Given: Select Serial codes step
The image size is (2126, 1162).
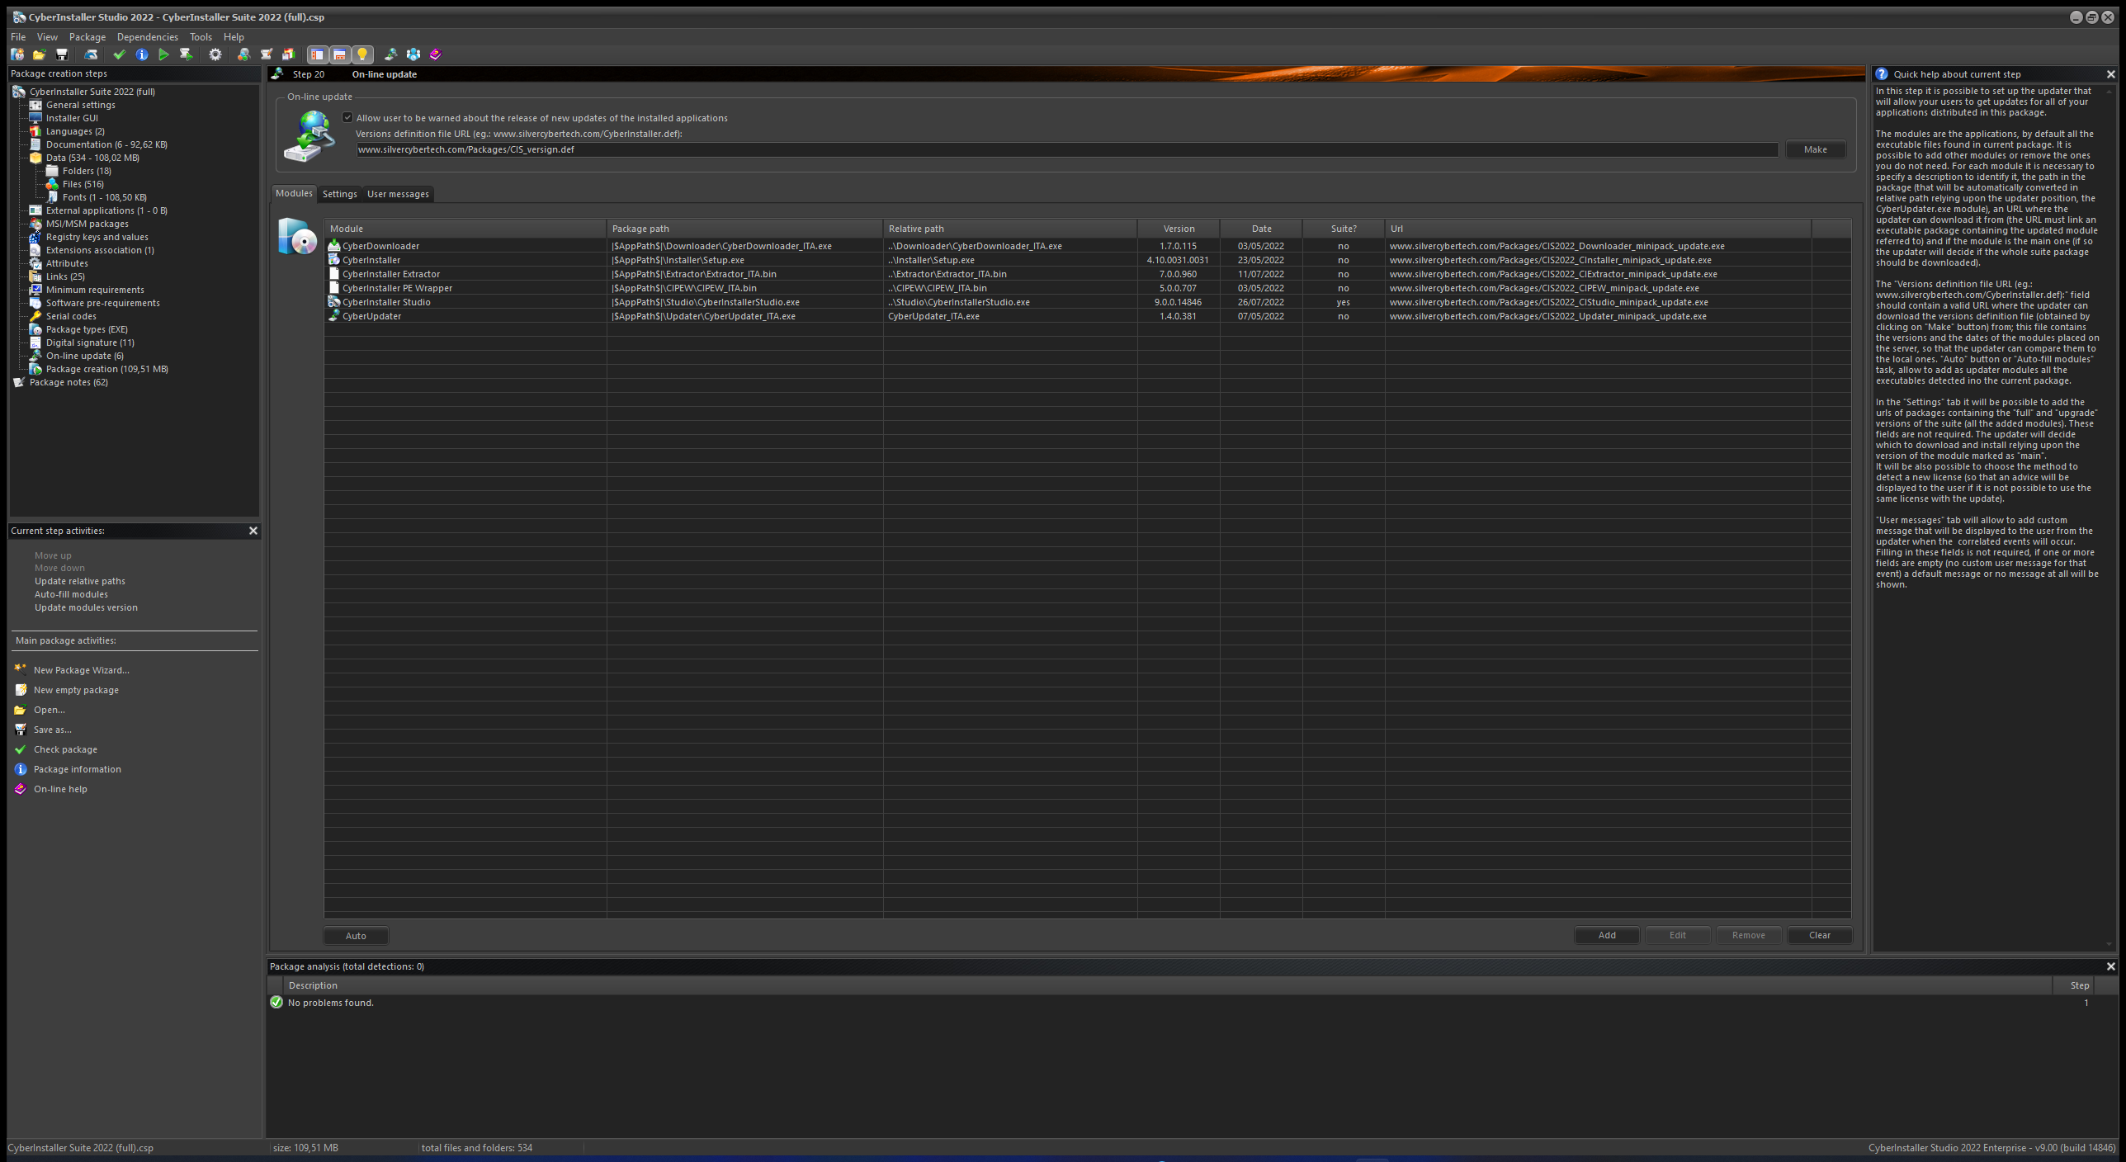Looking at the screenshot, I should [x=71, y=316].
